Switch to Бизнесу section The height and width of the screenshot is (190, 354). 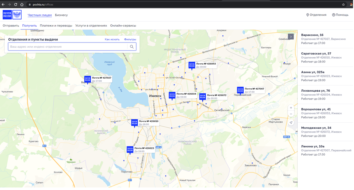tap(61, 15)
